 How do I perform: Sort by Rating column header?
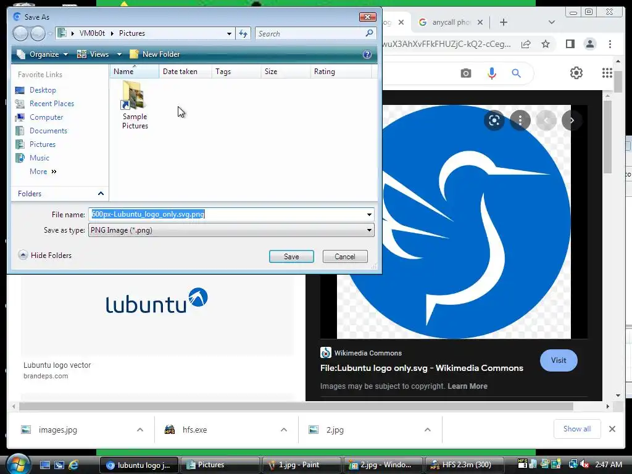pos(341,72)
